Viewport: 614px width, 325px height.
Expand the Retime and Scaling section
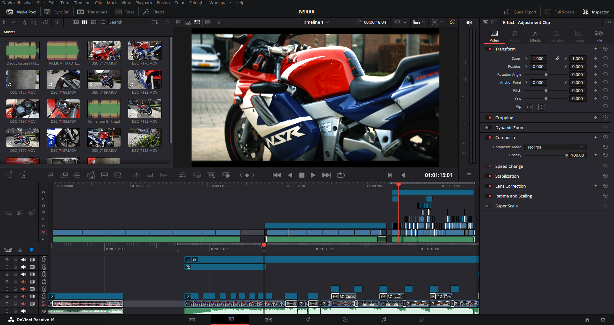(514, 196)
